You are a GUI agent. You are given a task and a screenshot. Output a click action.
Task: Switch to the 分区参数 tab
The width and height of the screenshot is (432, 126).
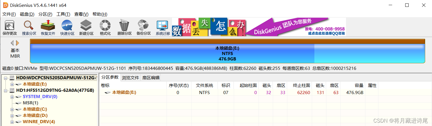click(x=110, y=77)
